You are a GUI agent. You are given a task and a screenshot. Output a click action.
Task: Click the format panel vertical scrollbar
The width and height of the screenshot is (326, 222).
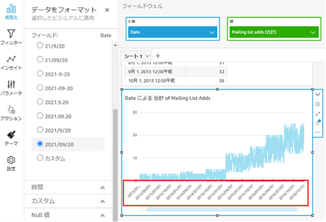(x=115, y=165)
